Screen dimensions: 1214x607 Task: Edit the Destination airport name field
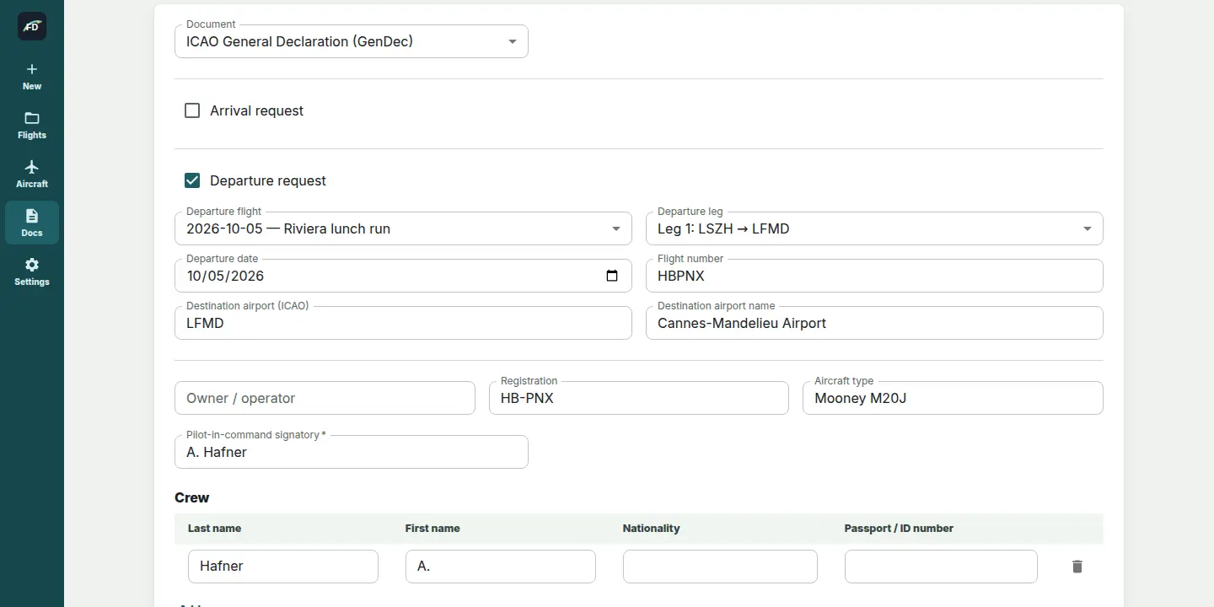[x=874, y=323]
